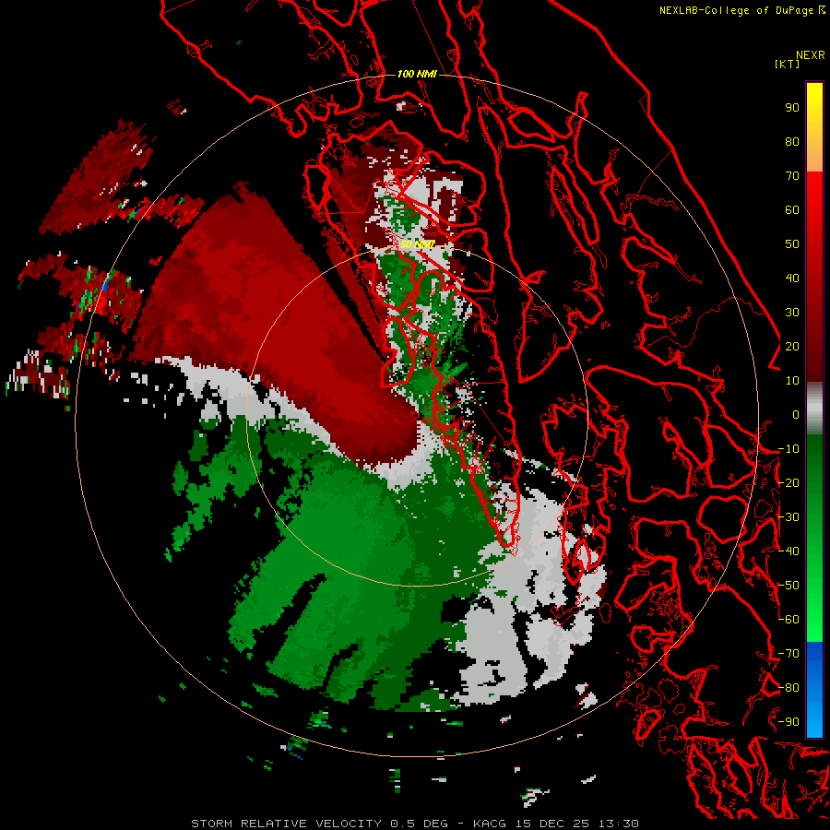Click the -90 value on velocity scale
The height and width of the screenshot is (830, 830).
pos(788,722)
